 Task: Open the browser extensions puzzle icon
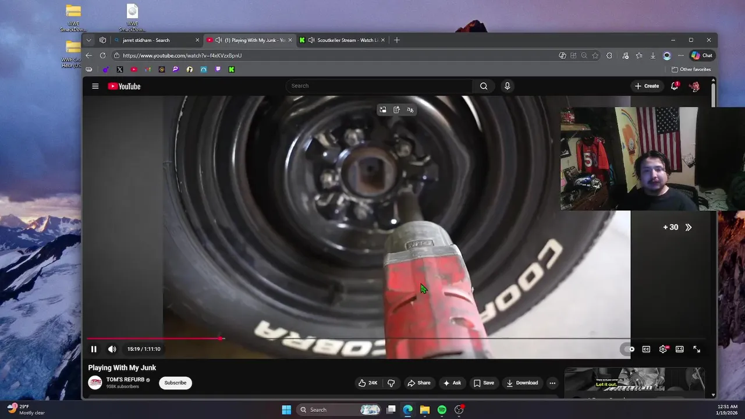(609, 55)
